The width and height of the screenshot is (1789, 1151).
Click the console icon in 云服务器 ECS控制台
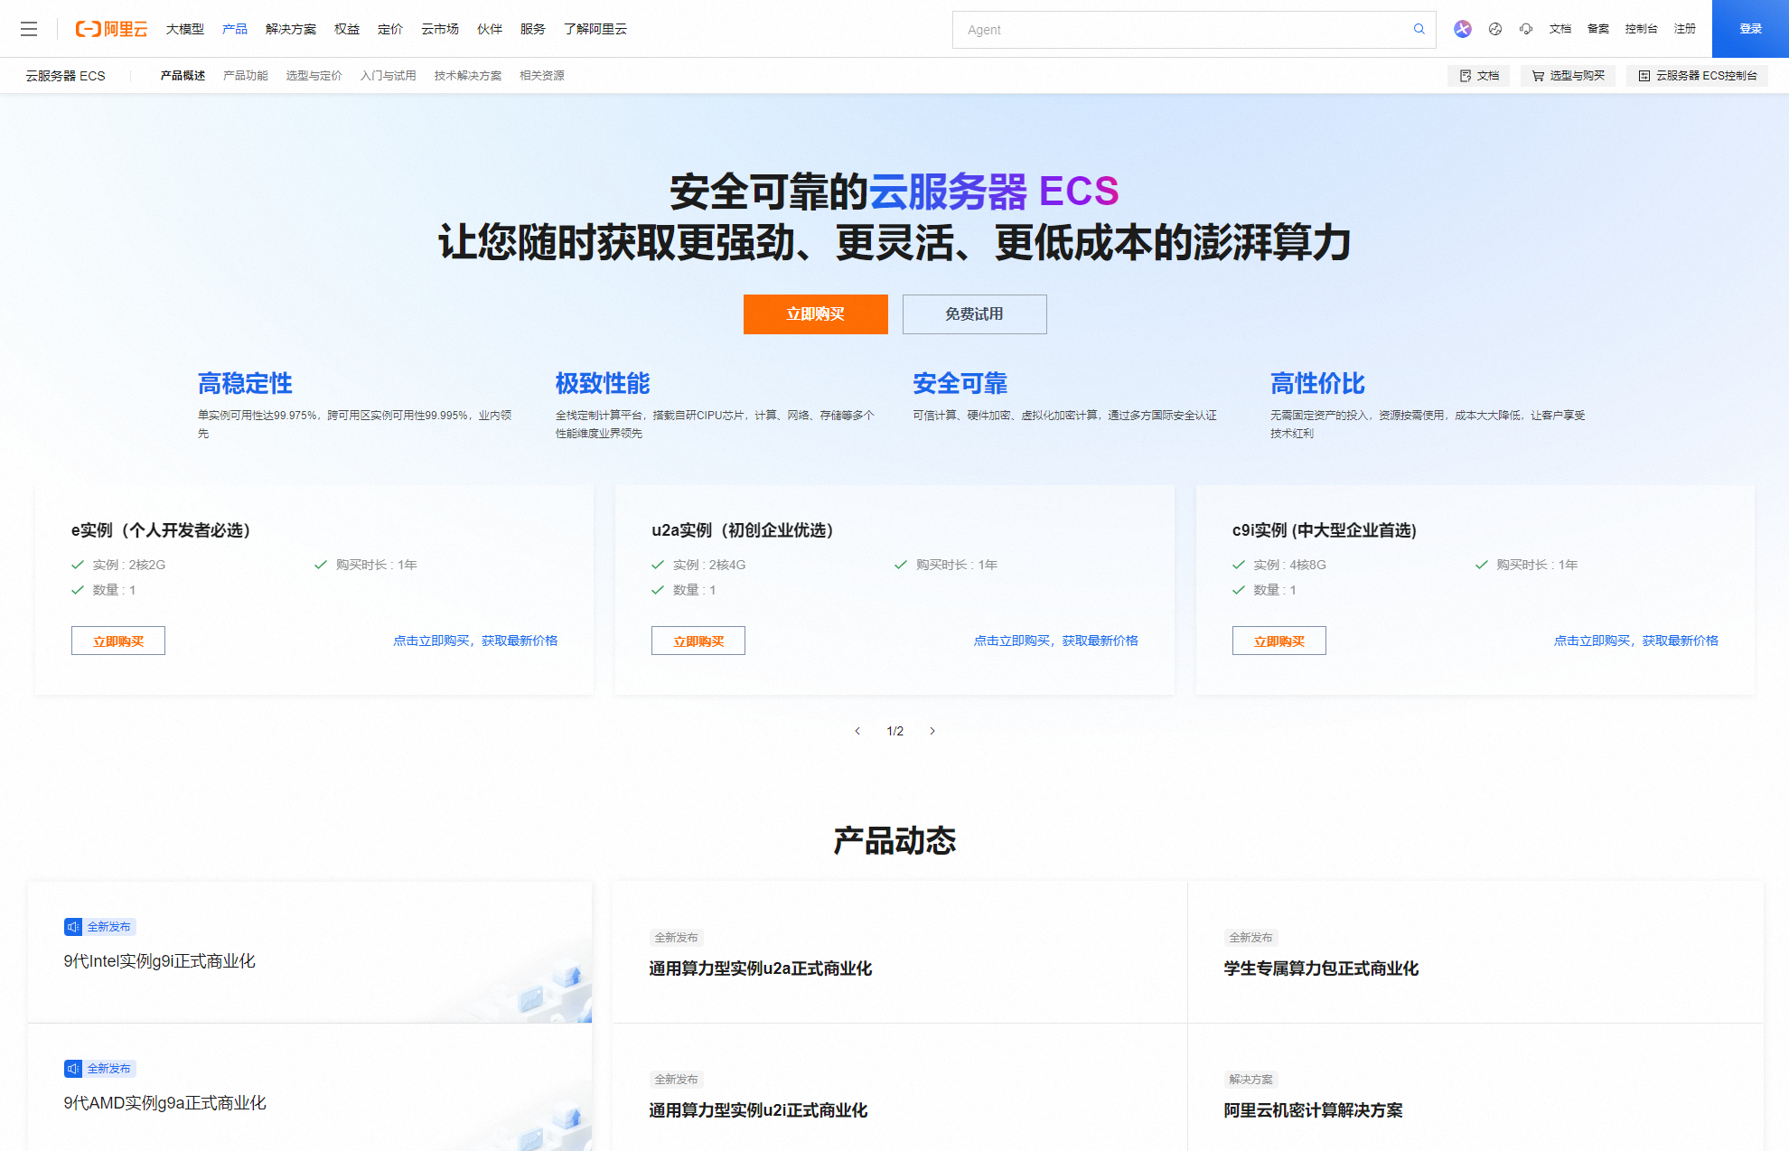tap(1644, 76)
